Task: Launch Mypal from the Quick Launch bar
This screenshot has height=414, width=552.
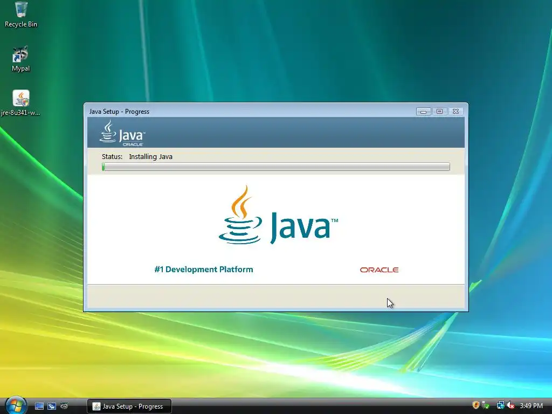Action: coord(64,406)
